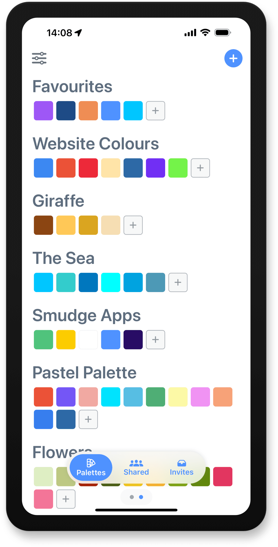
Task: Add a color to the Giraffe palette
Action: (133, 225)
